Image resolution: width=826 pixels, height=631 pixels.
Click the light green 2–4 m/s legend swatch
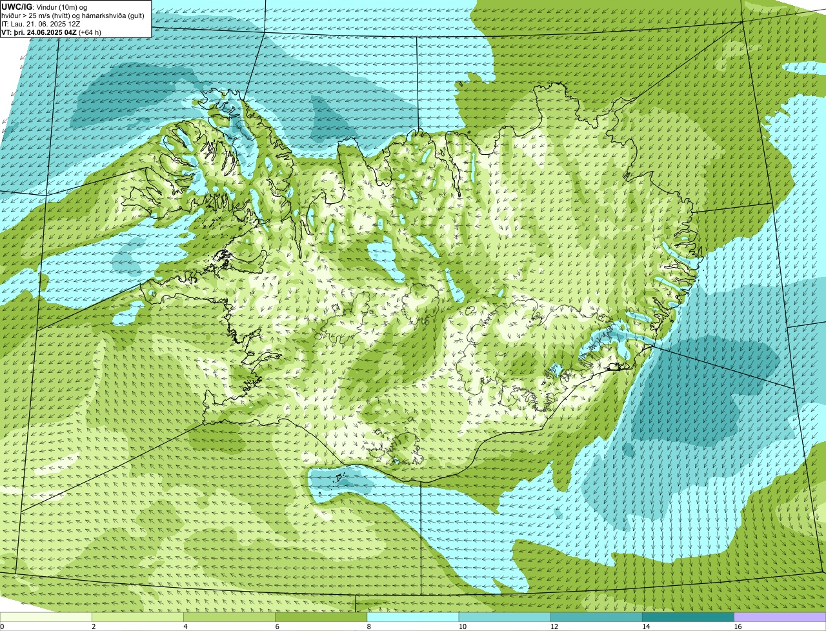click(x=138, y=617)
